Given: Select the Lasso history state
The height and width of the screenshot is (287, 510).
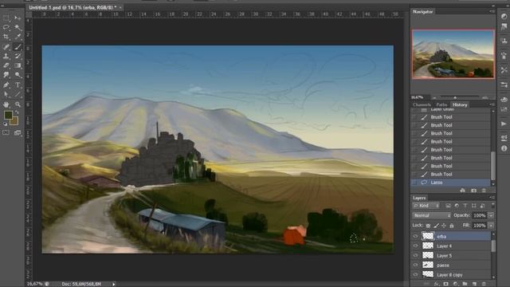Looking at the screenshot, I should pyautogui.click(x=451, y=183).
